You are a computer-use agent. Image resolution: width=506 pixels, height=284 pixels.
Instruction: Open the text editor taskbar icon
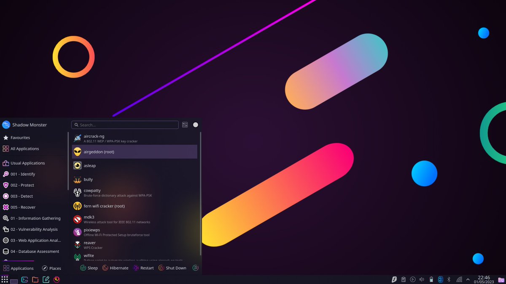pos(46,279)
